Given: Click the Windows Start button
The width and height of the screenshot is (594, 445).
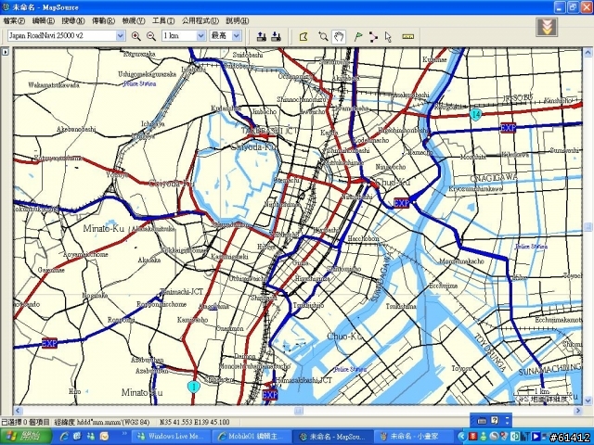Looking at the screenshot, I should 26,437.
